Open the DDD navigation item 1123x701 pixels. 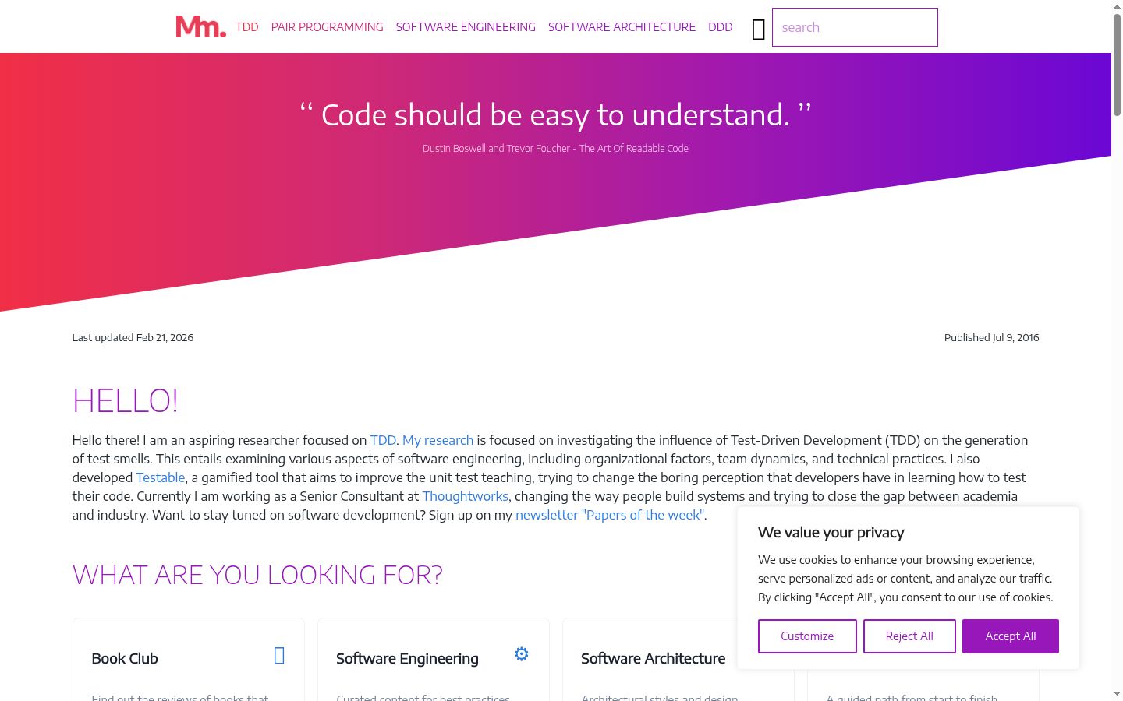point(721,27)
